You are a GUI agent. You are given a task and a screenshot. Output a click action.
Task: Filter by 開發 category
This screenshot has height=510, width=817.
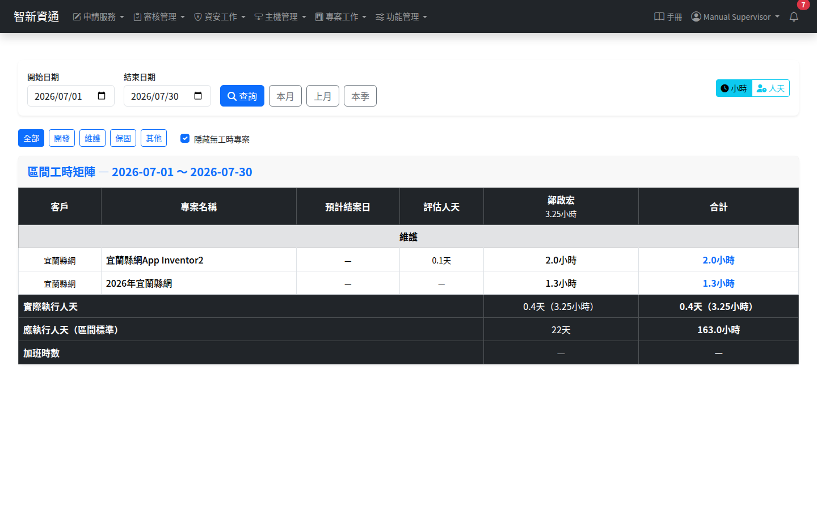click(x=62, y=138)
